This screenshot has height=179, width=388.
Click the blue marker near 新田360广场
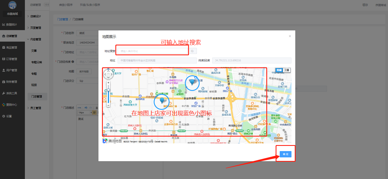pos(162,101)
